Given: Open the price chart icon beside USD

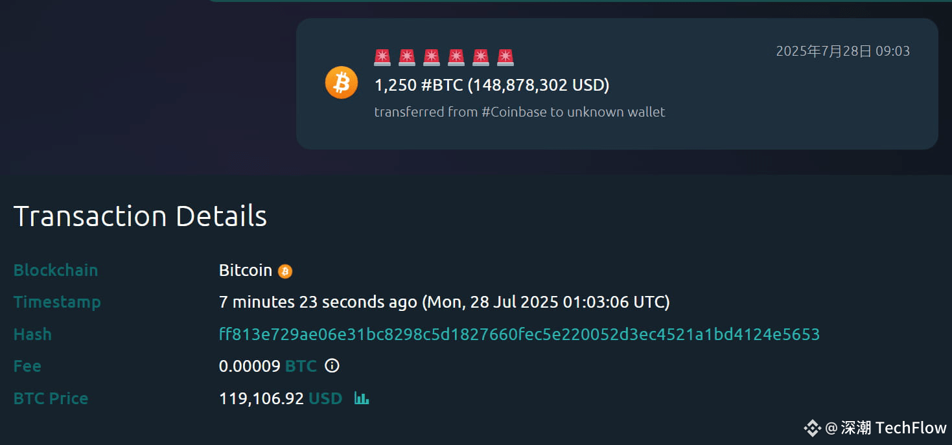Looking at the screenshot, I should [x=362, y=398].
